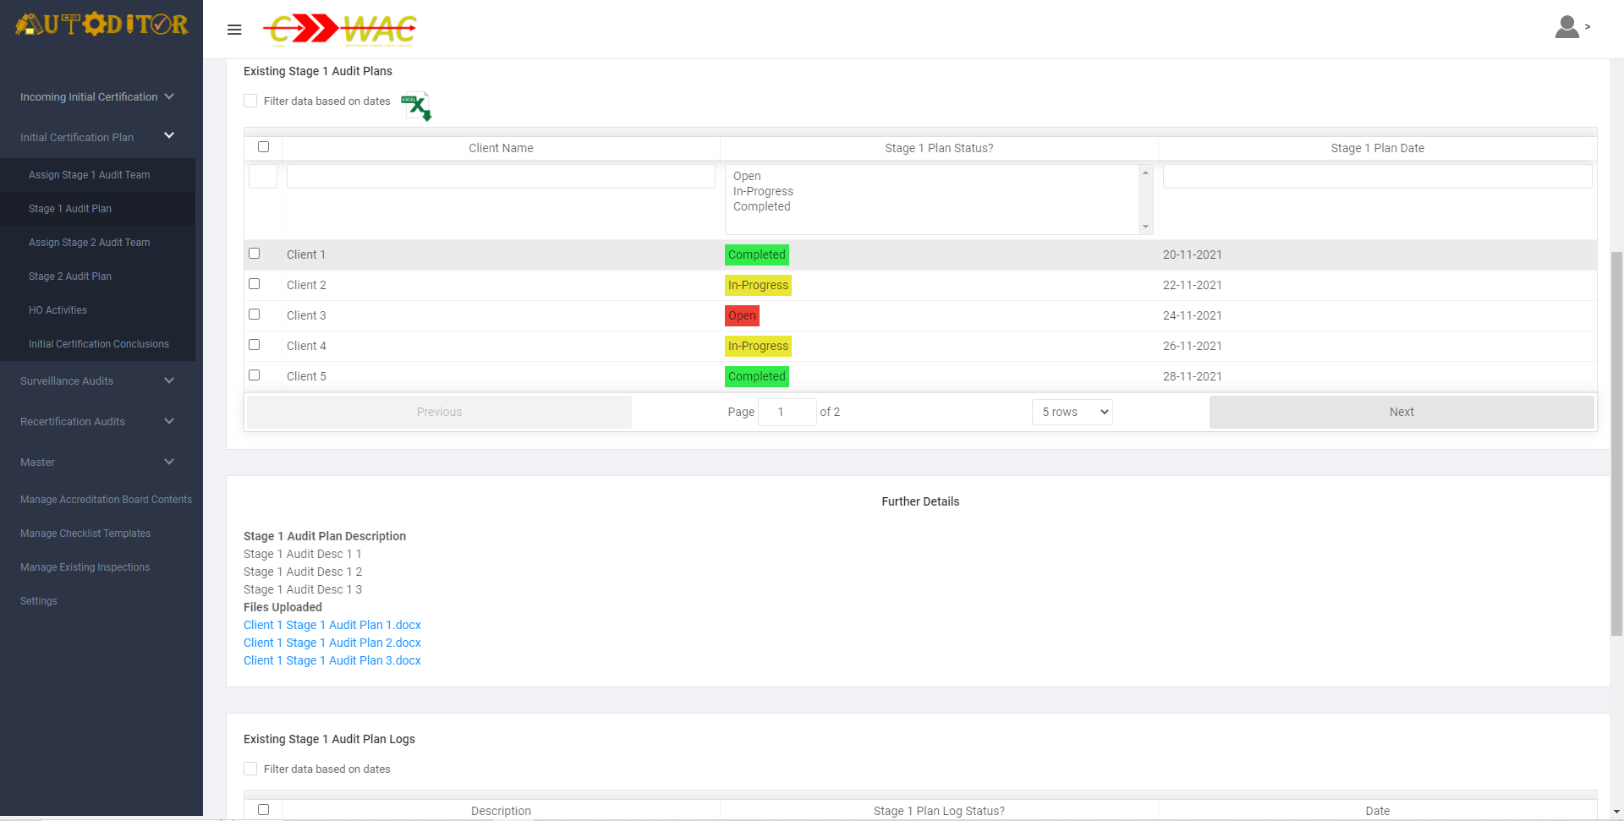The width and height of the screenshot is (1624, 821).
Task: Select the Client 3 row checkbox
Action: [254, 315]
